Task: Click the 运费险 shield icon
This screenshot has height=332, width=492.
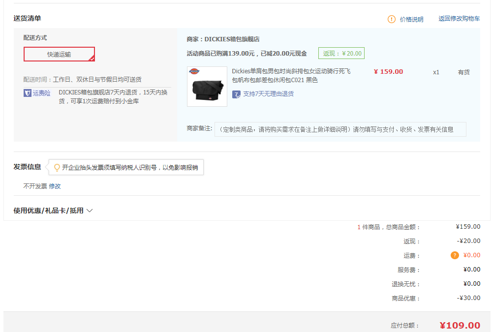Action: point(27,93)
